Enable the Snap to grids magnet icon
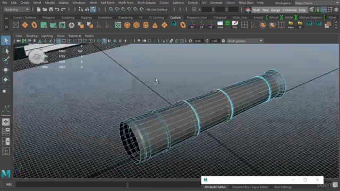Viewport: 340px width, 191px height. click(x=111, y=10)
